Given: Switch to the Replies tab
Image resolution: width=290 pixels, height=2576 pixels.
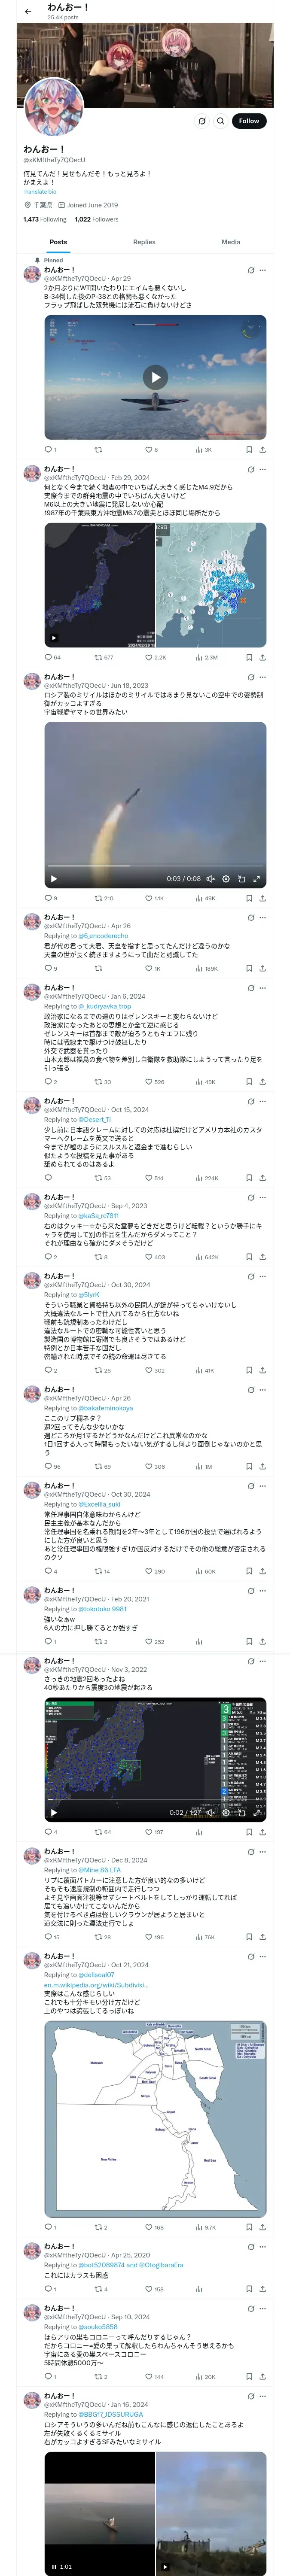Looking at the screenshot, I should click(144, 242).
